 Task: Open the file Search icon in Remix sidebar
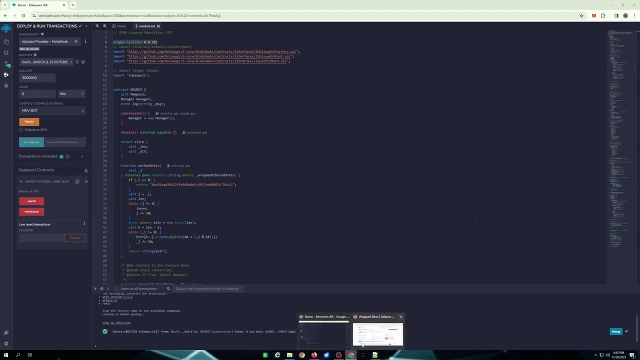pos(6,52)
